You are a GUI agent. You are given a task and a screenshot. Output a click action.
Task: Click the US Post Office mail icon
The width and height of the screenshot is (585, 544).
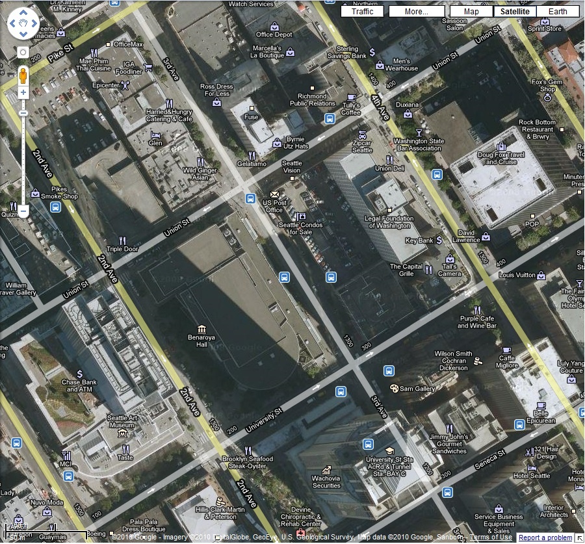274,194
